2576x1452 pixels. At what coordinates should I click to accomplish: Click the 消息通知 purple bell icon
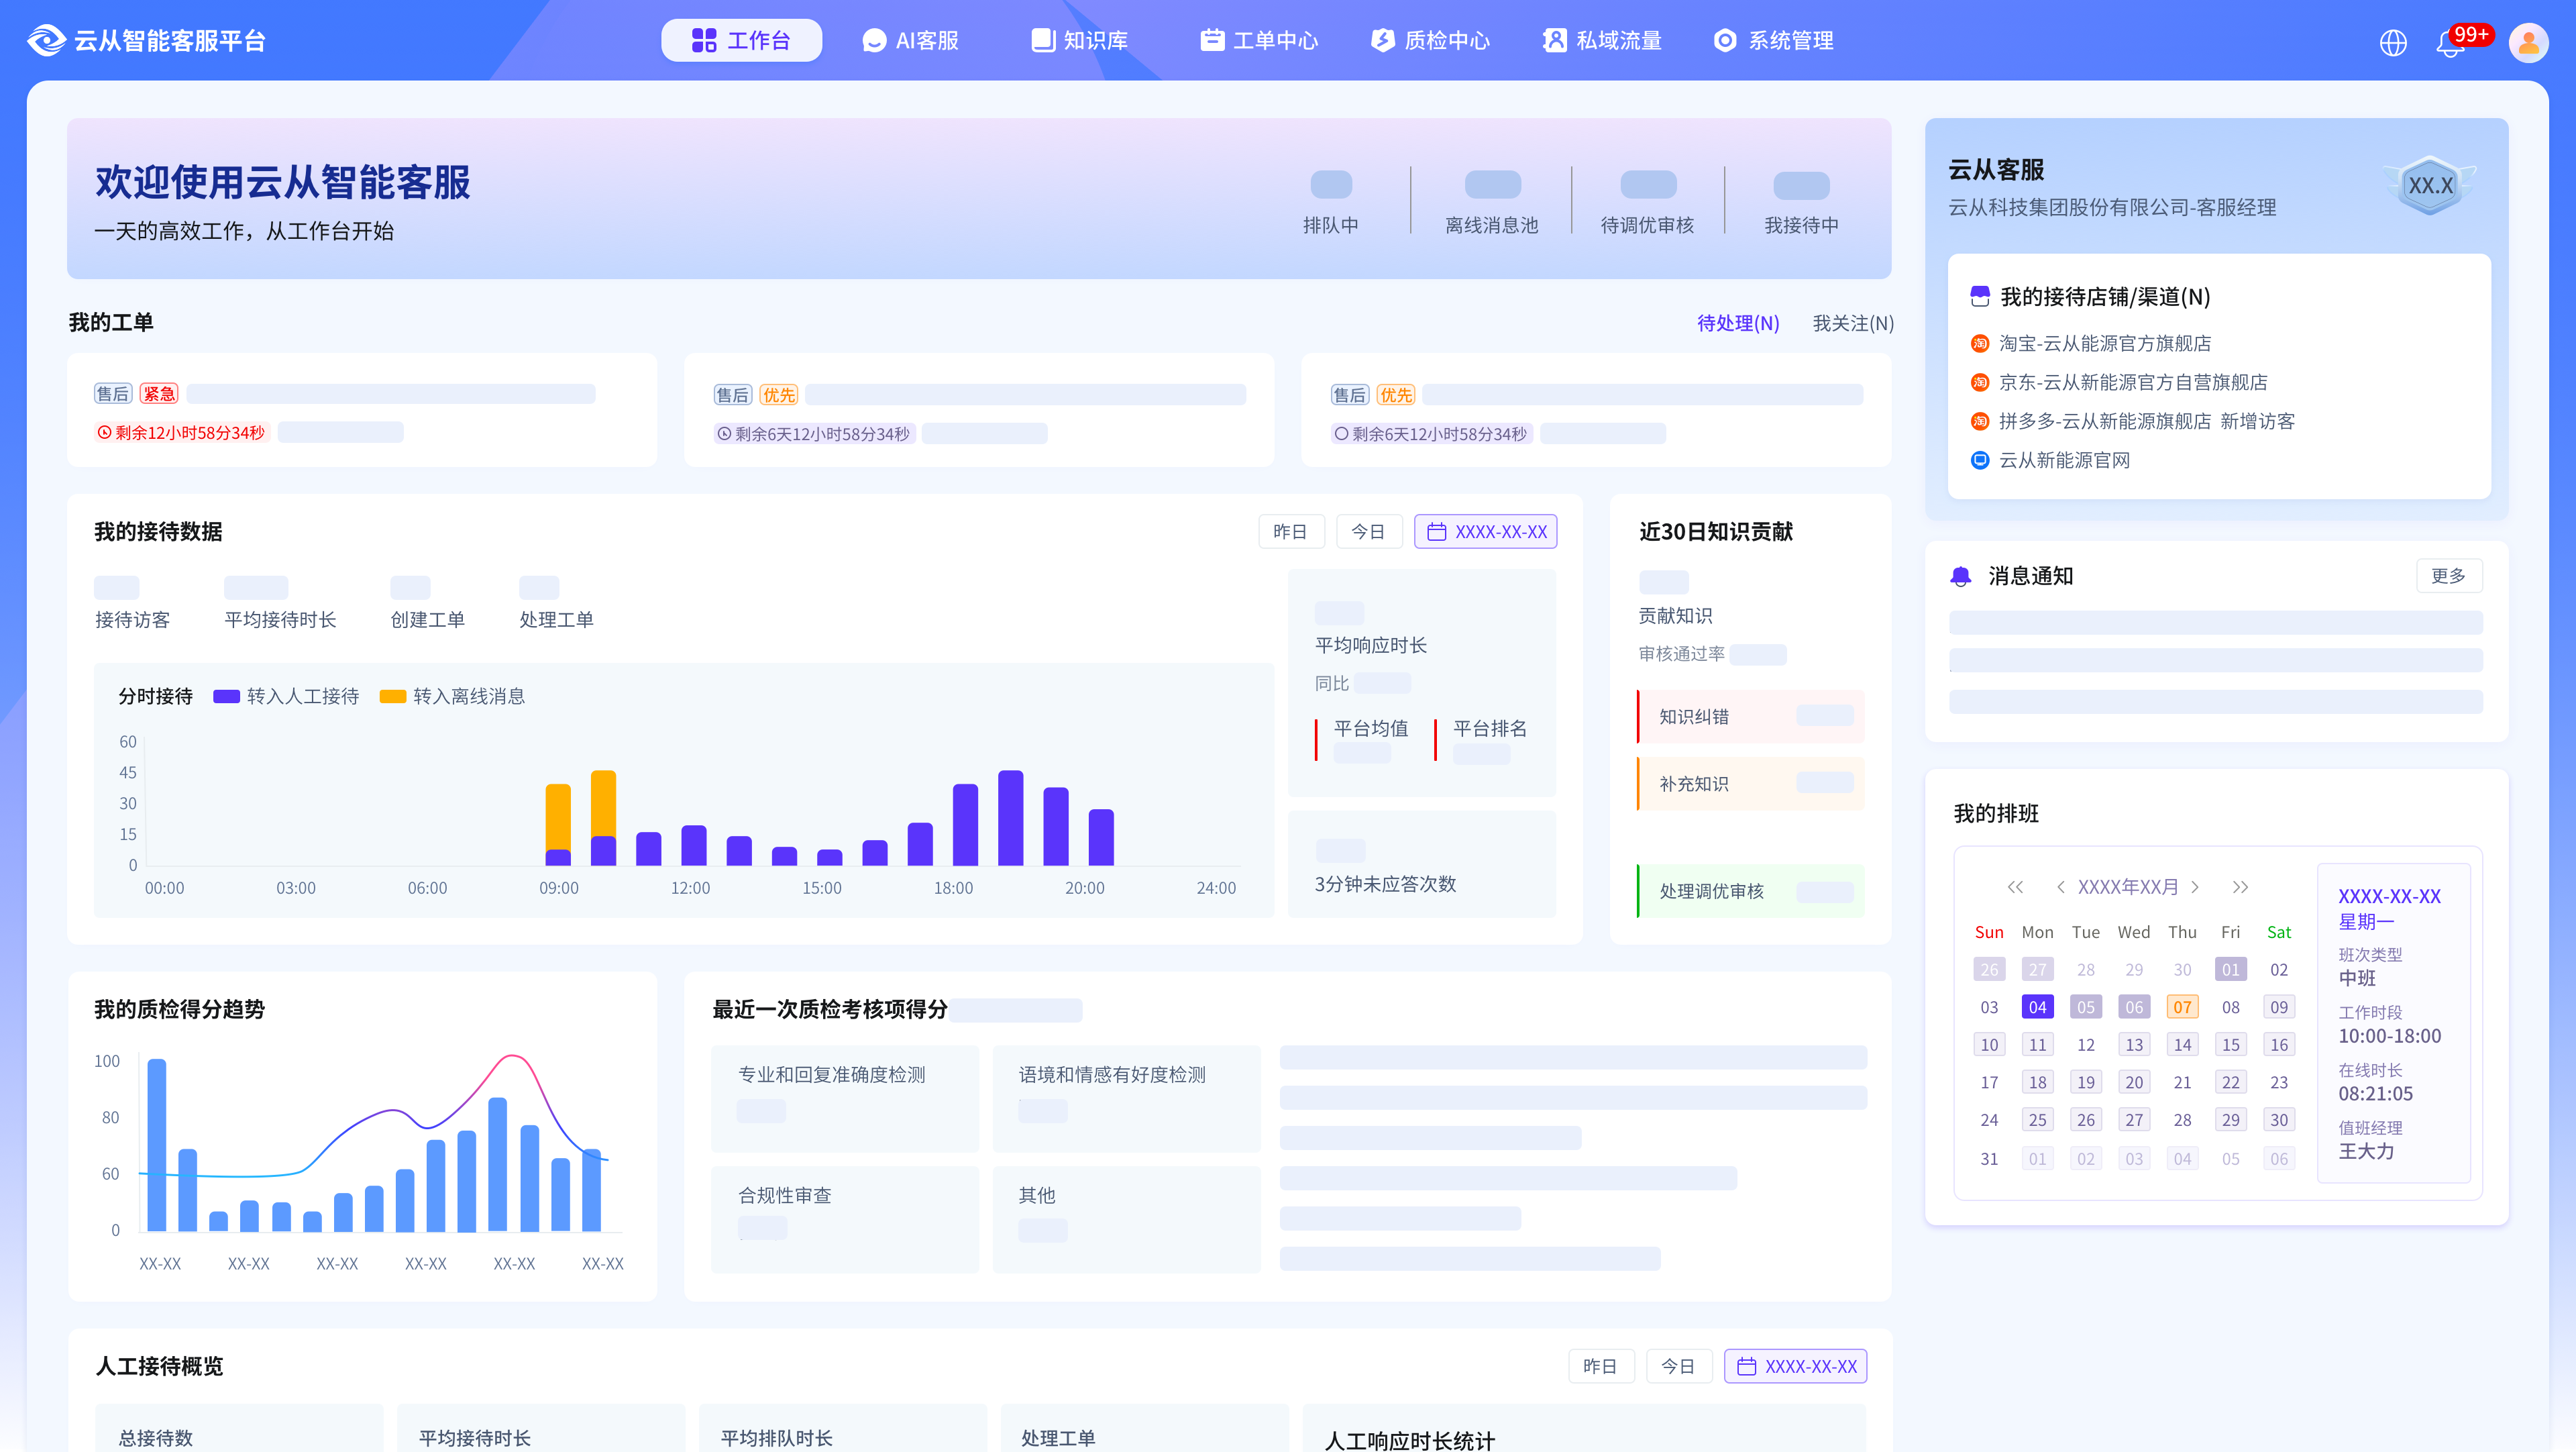[x=1960, y=576]
